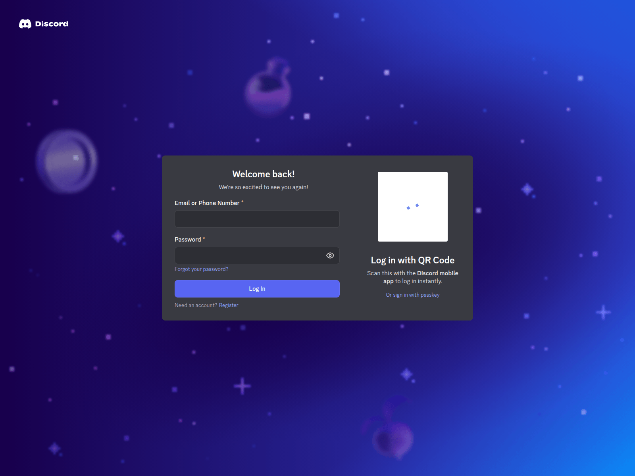Click the loading QR code box
The height and width of the screenshot is (476, 635).
(x=413, y=207)
